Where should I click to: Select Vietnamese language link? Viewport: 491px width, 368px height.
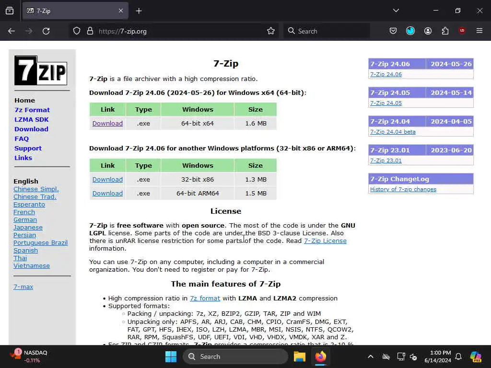[31, 265]
